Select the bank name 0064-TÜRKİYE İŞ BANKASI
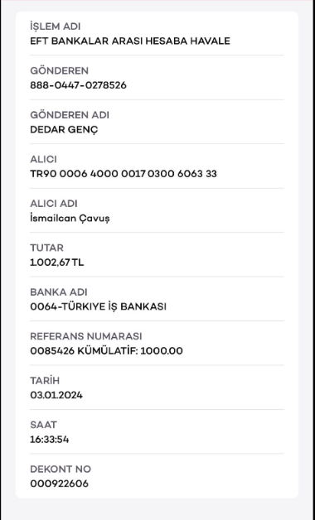The height and width of the screenshot is (520, 315). tap(98, 306)
